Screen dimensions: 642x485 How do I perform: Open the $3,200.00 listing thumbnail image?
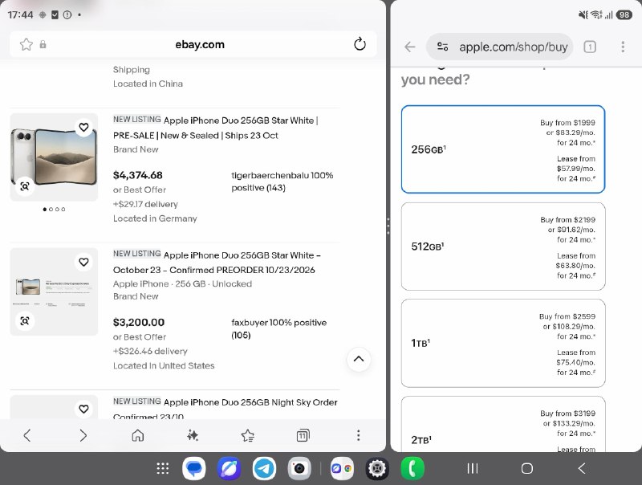click(54, 291)
